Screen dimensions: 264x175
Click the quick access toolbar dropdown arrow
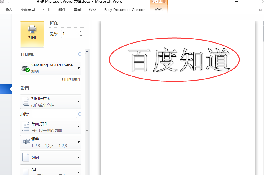point(8,2)
